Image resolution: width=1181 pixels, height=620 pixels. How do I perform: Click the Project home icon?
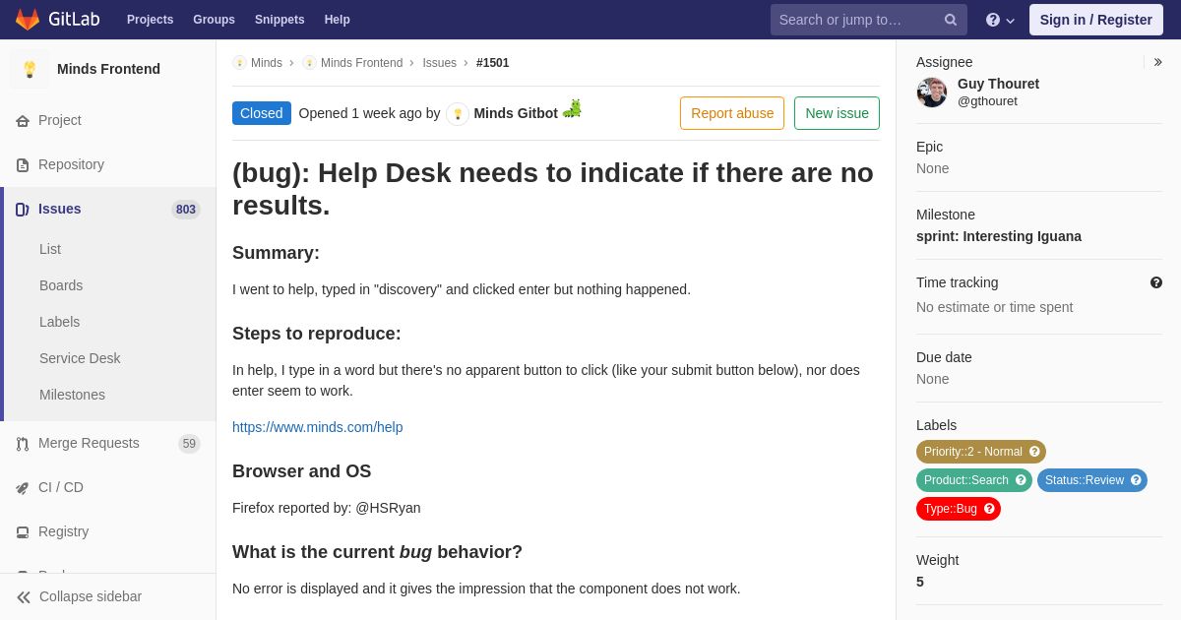pyautogui.click(x=23, y=121)
